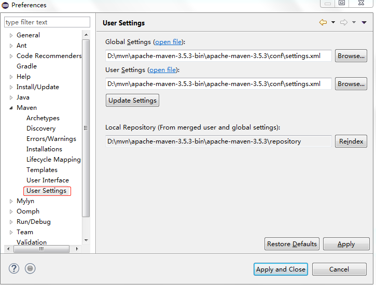Click the tree horizontal scrollbar thumb

click(x=41, y=249)
